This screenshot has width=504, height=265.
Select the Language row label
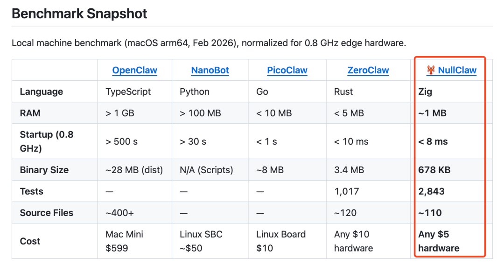[41, 91]
